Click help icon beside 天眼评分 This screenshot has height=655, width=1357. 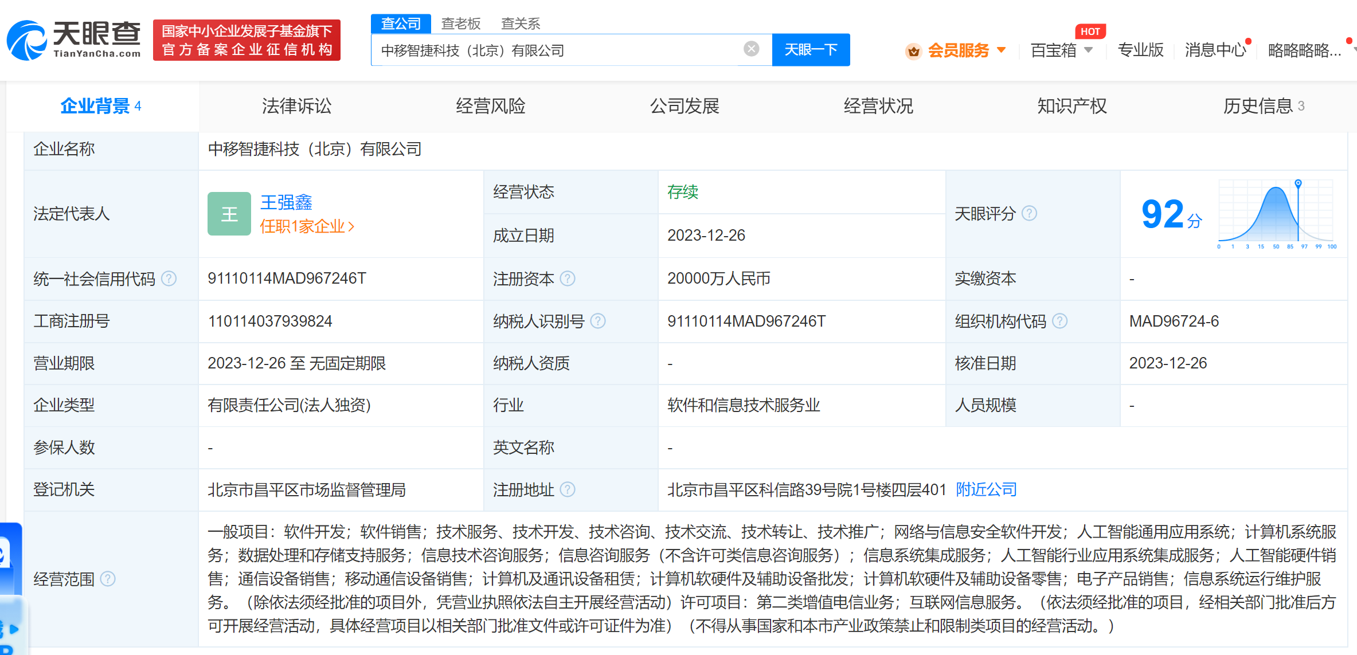pos(1030,214)
